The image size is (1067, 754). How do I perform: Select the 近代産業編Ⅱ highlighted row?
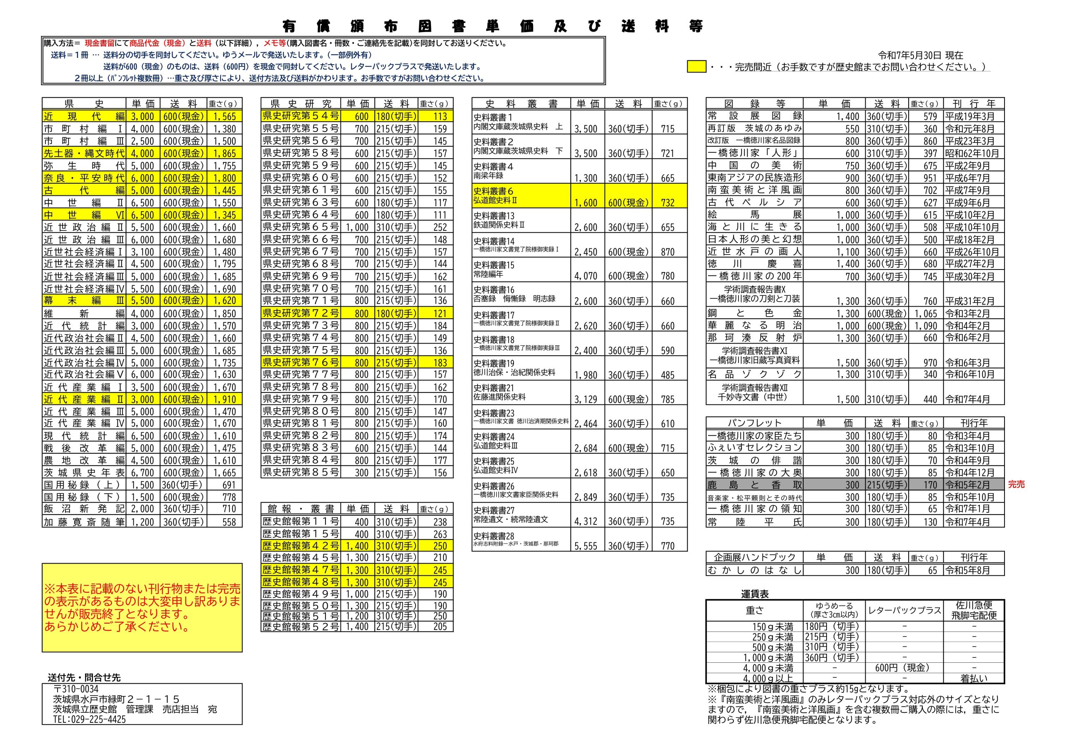(x=142, y=399)
